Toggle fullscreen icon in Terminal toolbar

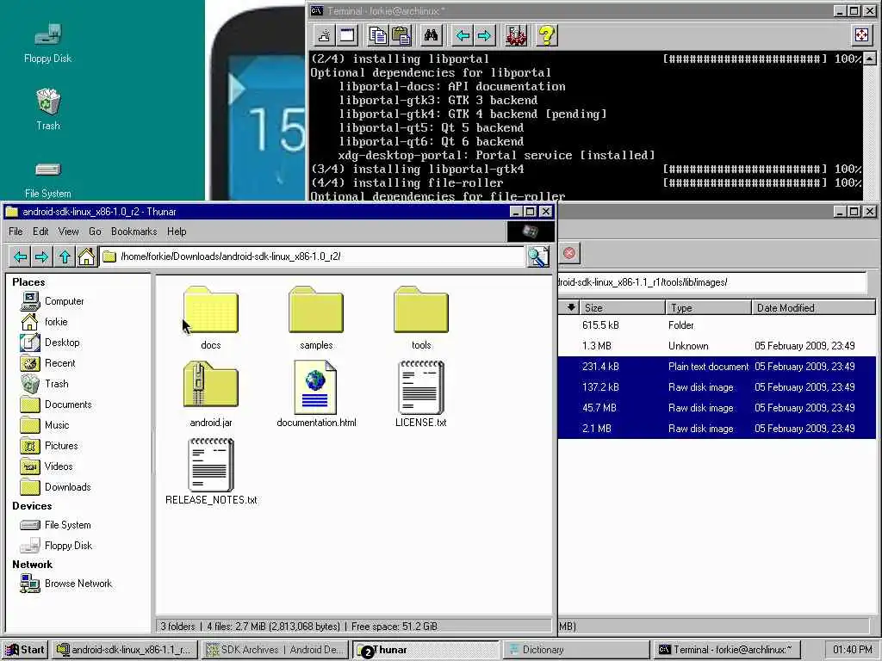tap(861, 35)
